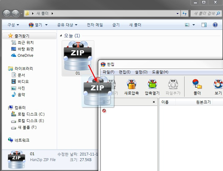Expand the address bar history dropdown

(177, 14)
